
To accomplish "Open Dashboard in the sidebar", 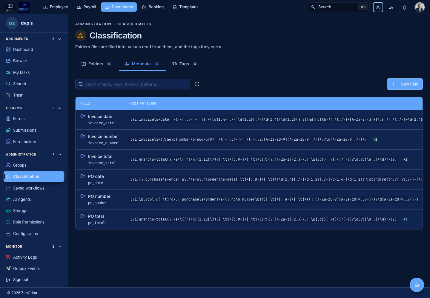I will tap(34, 49).
